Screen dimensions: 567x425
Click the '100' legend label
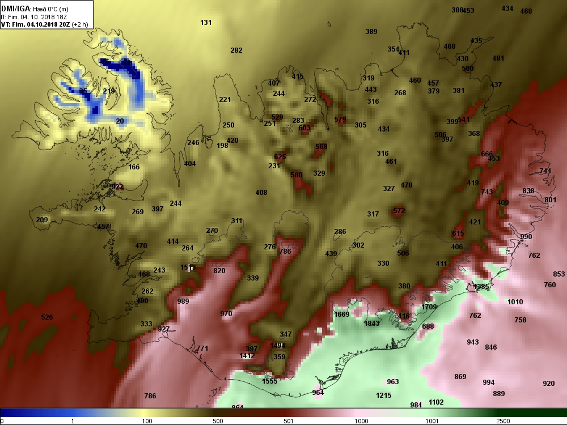147,421
